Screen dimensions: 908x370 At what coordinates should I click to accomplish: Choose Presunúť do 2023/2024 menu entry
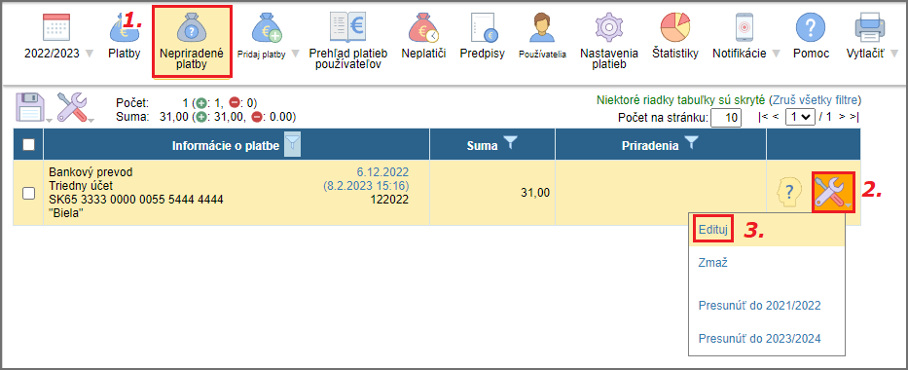tap(760, 339)
